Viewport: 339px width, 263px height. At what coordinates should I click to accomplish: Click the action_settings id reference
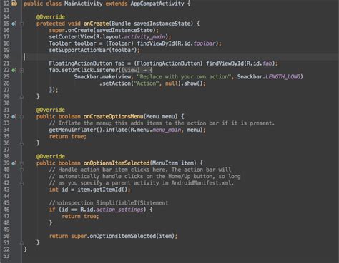[119, 210]
